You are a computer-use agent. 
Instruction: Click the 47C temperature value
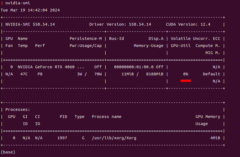click(24, 74)
